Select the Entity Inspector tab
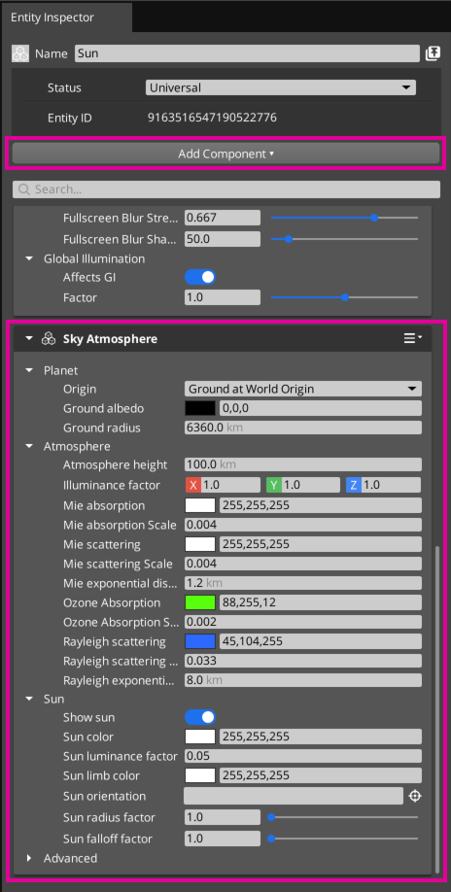Image resolution: width=451 pixels, height=892 pixels. [x=52, y=17]
